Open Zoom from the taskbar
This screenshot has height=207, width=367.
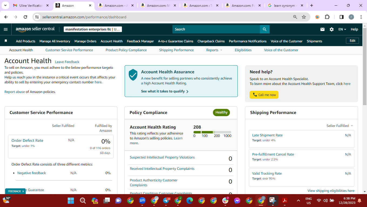[x=142, y=201]
